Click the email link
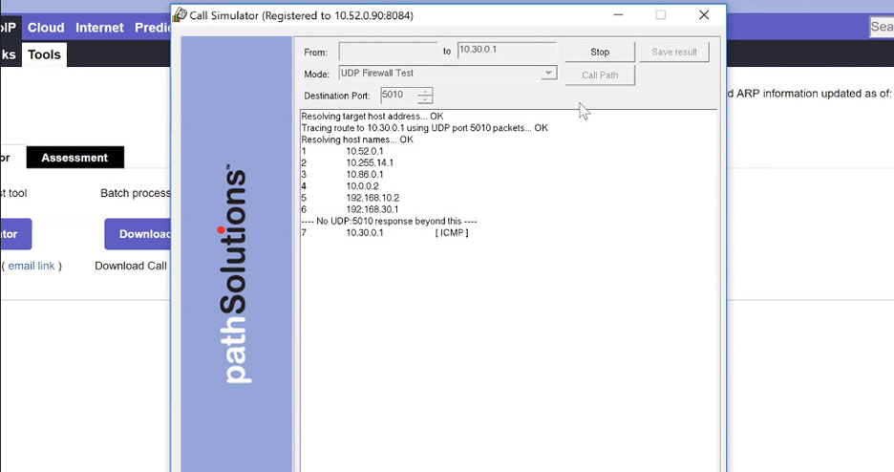894x472 pixels. 32,266
